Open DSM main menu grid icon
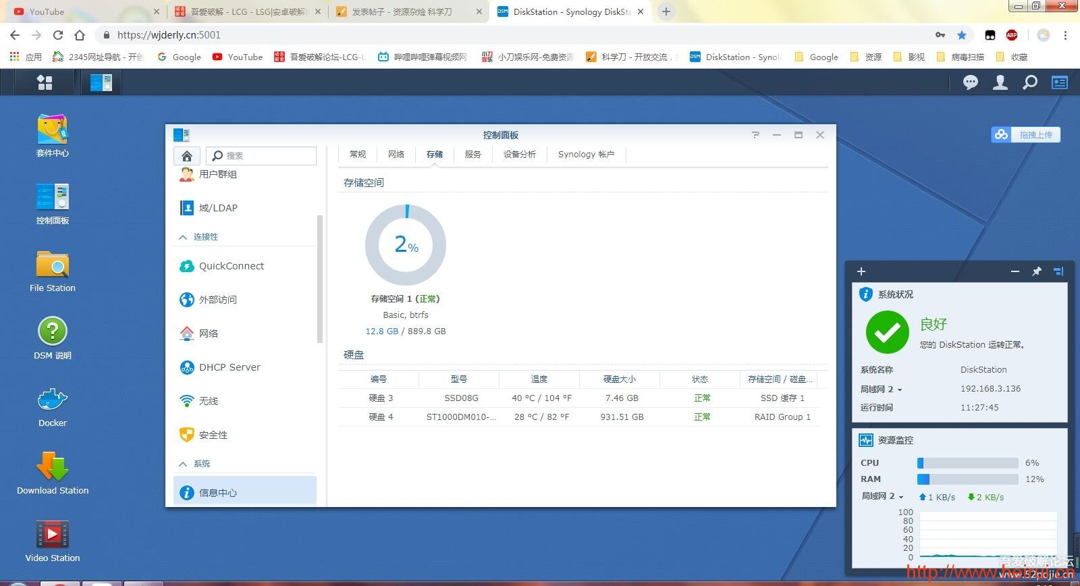 (45, 82)
